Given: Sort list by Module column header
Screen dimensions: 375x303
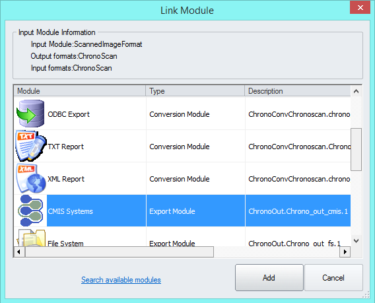Looking at the screenshot, I should 80,91.
